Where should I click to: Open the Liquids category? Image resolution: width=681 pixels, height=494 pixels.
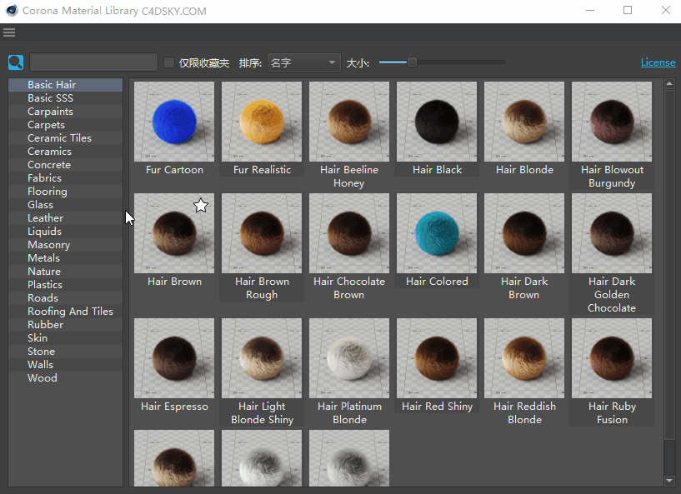(x=66, y=232)
